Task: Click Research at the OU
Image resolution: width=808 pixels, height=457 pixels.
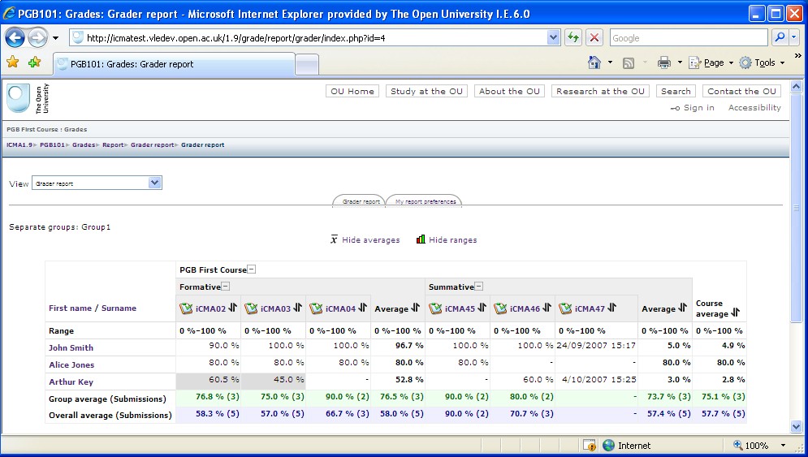Action: (x=600, y=91)
